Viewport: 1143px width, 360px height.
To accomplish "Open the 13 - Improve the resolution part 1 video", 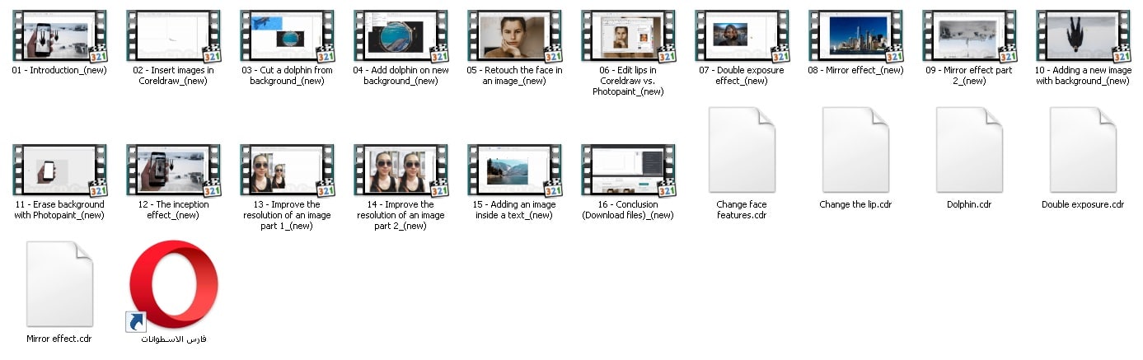I will (287, 171).
